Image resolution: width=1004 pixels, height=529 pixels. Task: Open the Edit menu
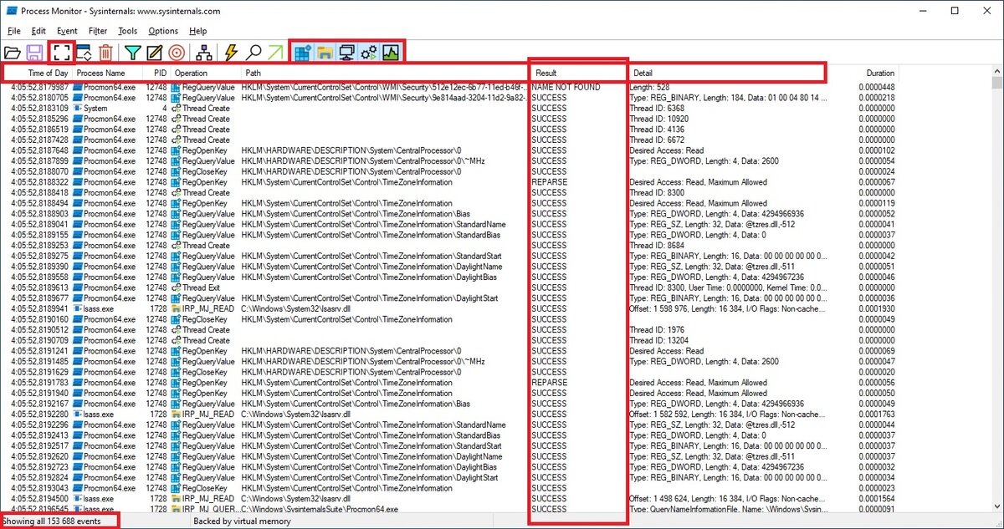tap(38, 31)
